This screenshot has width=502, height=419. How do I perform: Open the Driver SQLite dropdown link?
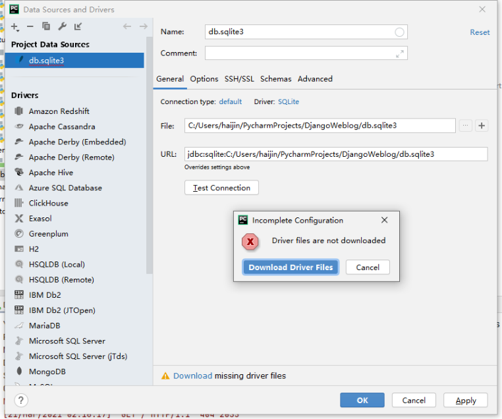[x=289, y=101]
